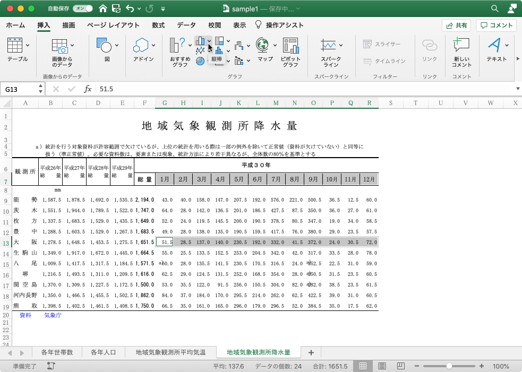This screenshot has height=372, width=522.
Task: Click the user account icon
Action: [x=512, y=8]
